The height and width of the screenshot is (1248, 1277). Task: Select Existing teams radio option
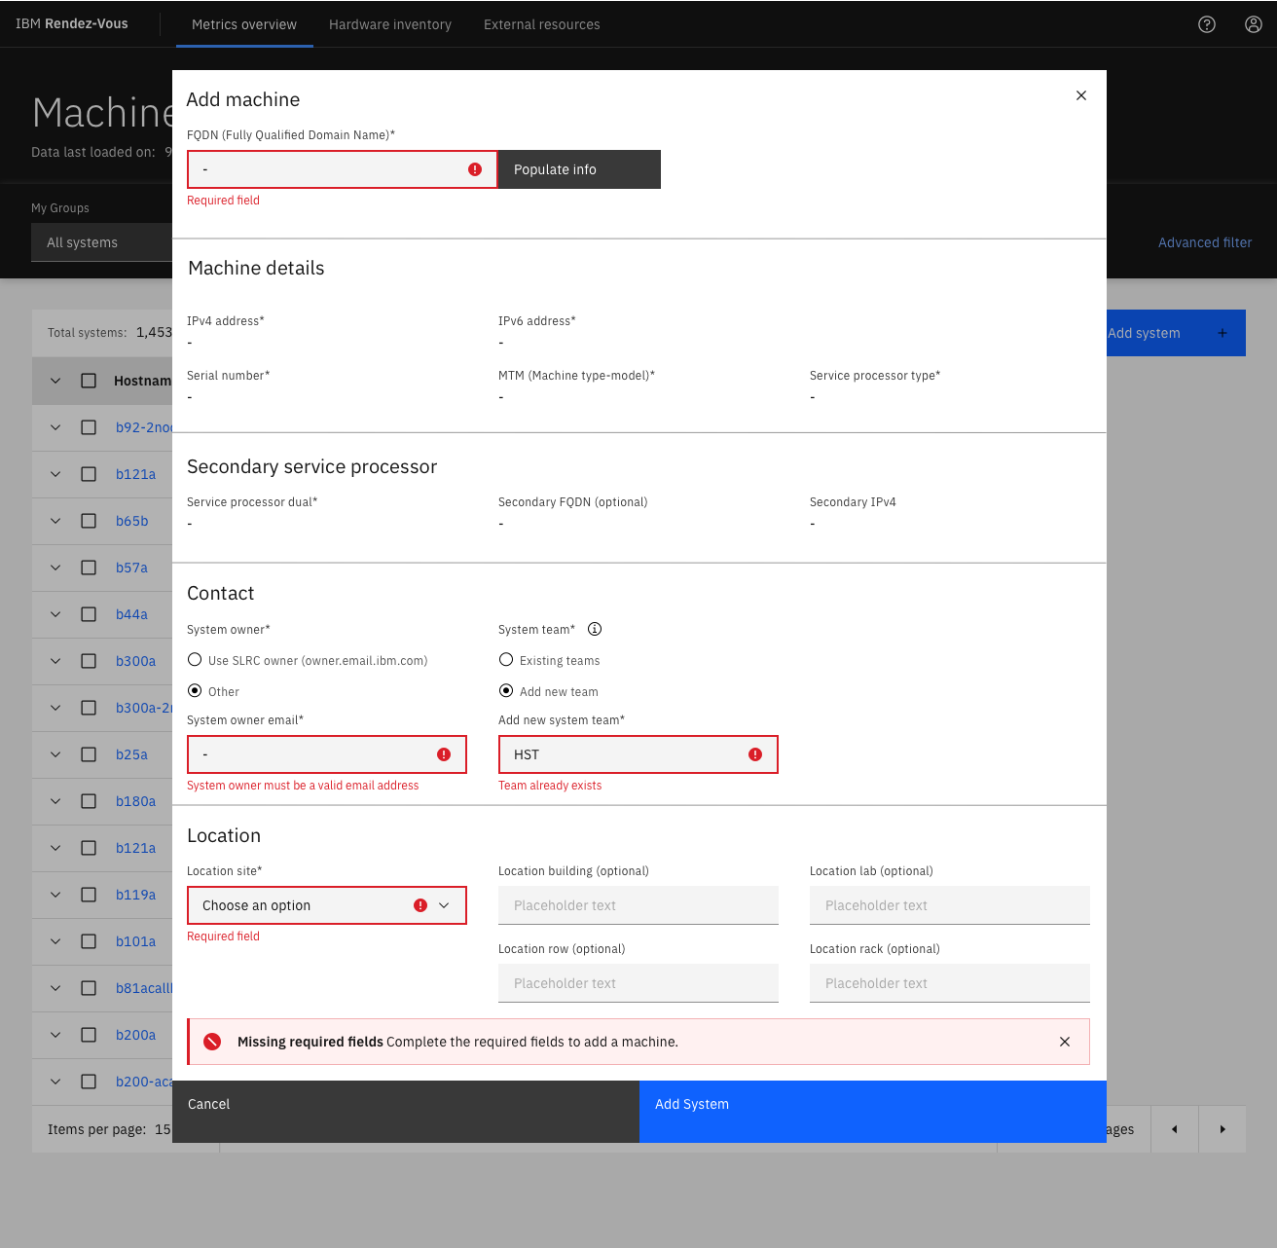(x=506, y=660)
